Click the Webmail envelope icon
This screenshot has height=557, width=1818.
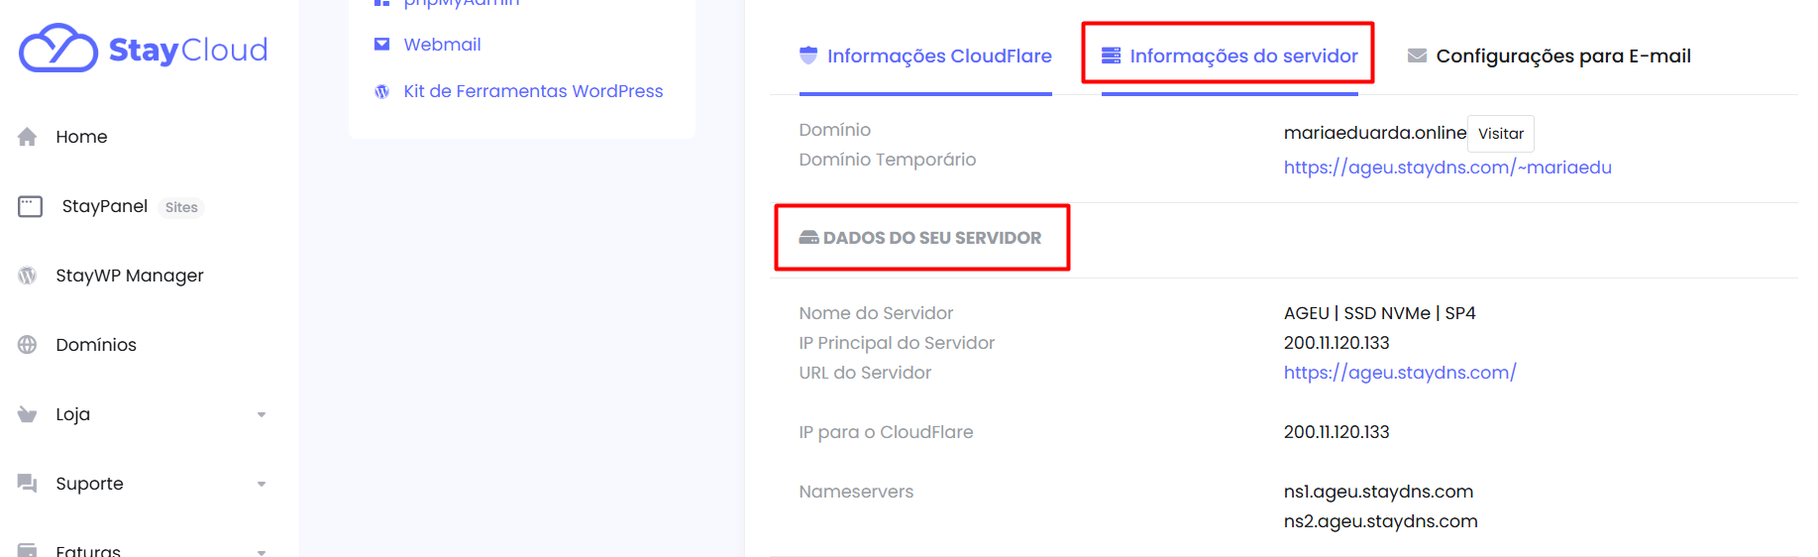[381, 45]
